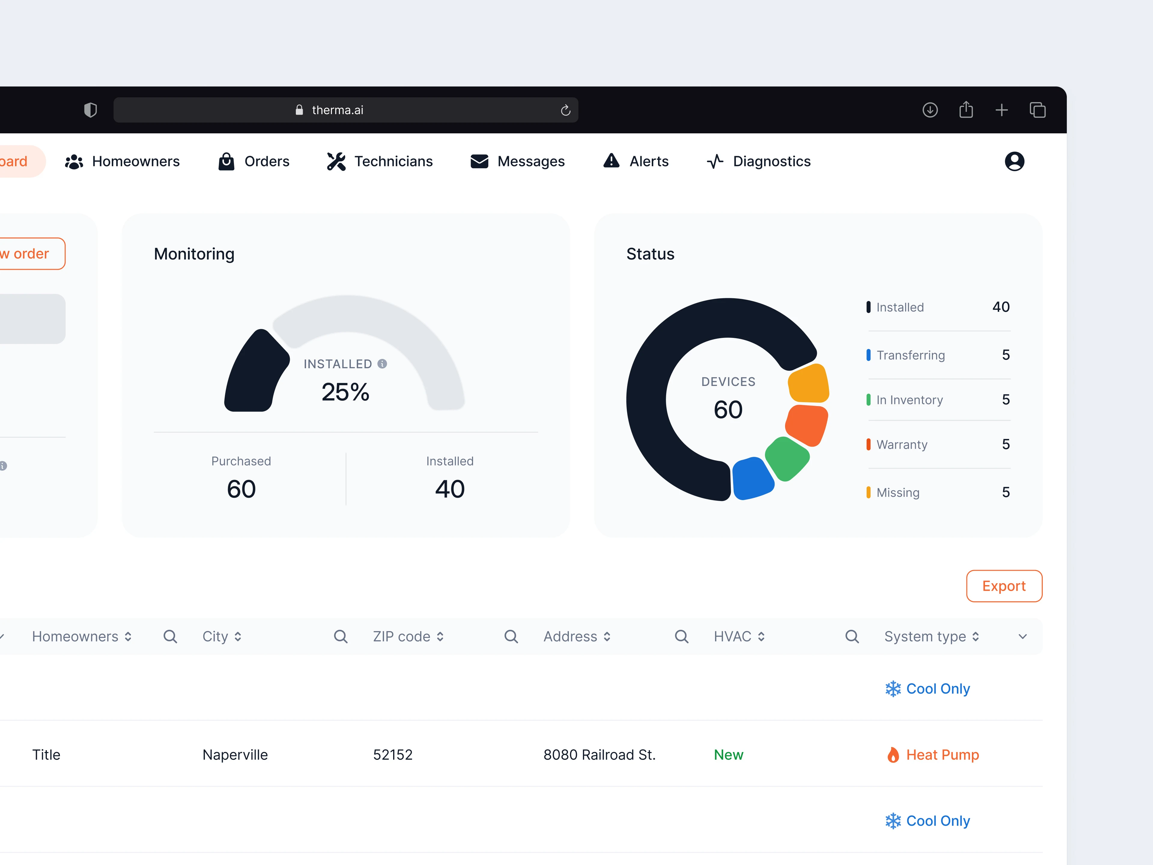The image size is (1153, 865).
Task: Search in the City column
Action: coord(340,636)
